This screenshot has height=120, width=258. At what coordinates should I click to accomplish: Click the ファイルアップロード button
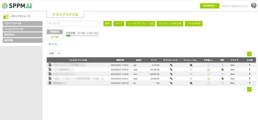point(140,24)
